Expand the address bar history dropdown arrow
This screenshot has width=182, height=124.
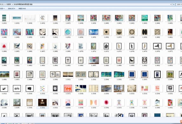(x=171, y=4)
